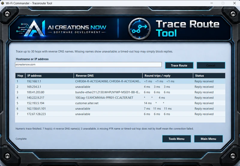240x166 pixels.
Task: Click Reply received in the 172.67.128.223 row
Action: click(x=204, y=114)
